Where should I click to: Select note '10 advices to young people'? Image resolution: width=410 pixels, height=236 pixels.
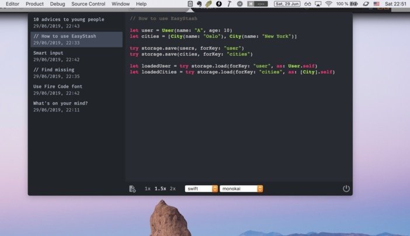(77, 23)
